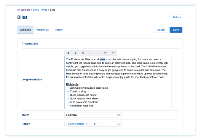
Task: Open the Actions menu
Action: tap(176, 17)
